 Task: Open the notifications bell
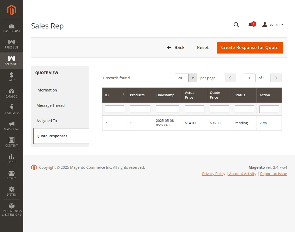(x=250, y=25)
